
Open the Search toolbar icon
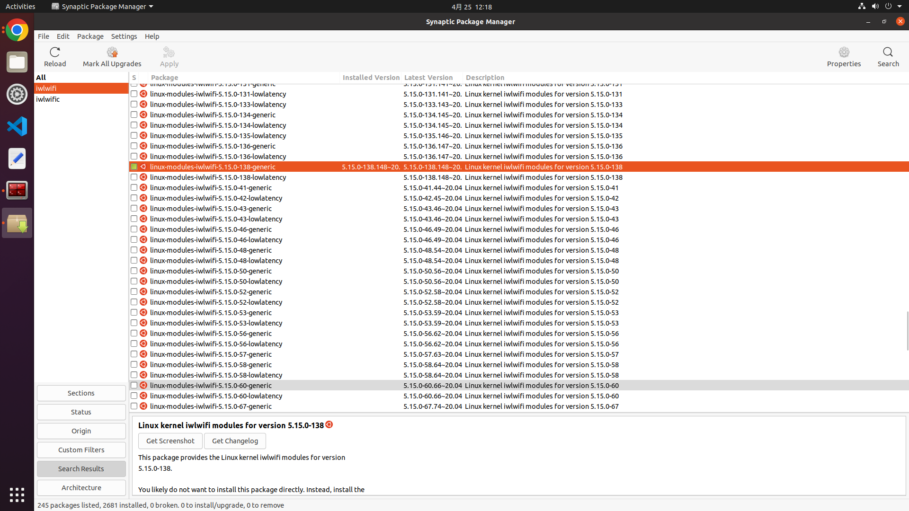[x=888, y=52]
